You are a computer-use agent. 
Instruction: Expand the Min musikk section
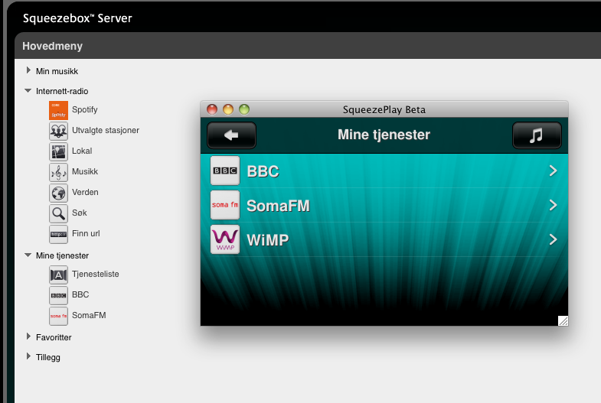pos(28,70)
